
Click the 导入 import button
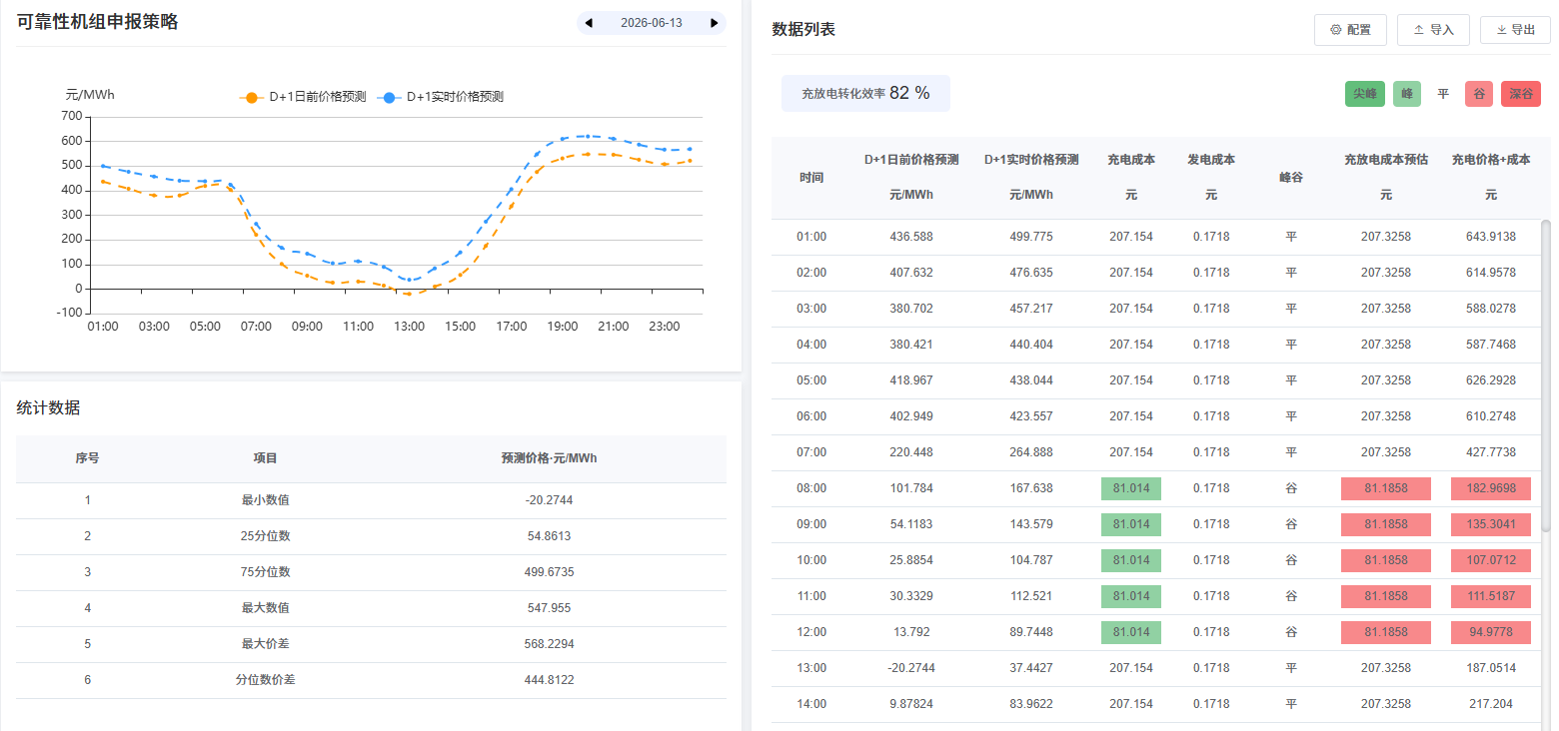[1433, 30]
